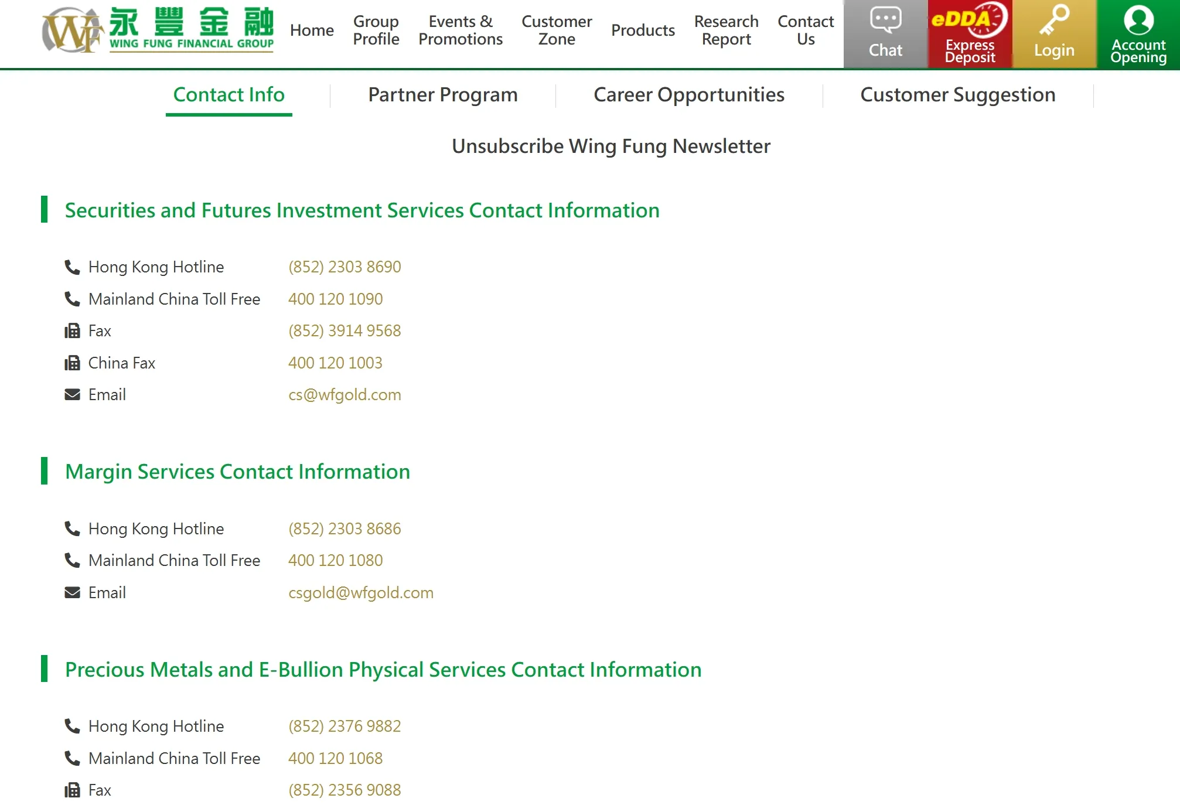Click phone icon beside 400 120 1068 row
Image resolution: width=1180 pixels, height=805 pixels.
click(x=72, y=759)
